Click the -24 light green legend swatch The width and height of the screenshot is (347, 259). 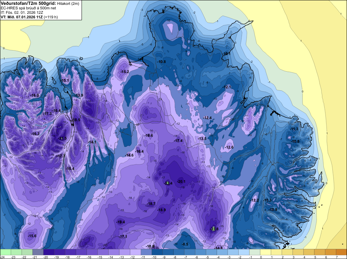click(5, 252)
